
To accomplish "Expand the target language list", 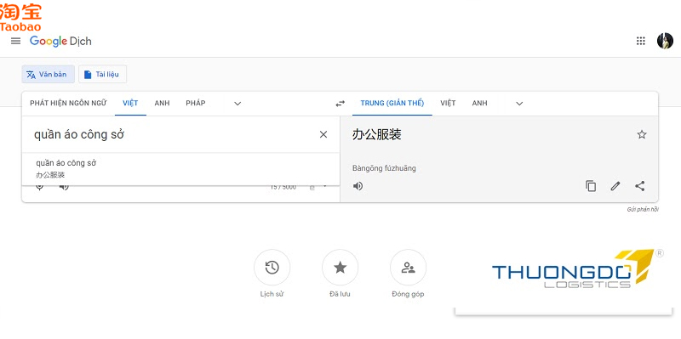I will coord(519,104).
